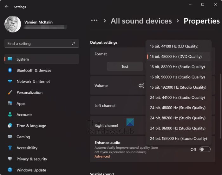Go to Time & language settings
The width and height of the screenshot is (222, 175).
[31, 126]
